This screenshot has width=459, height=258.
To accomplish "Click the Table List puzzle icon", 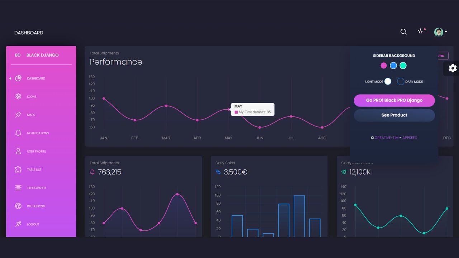I will pyautogui.click(x=18, y=169).
